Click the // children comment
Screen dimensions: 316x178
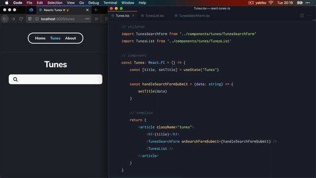tap(133, 27)
